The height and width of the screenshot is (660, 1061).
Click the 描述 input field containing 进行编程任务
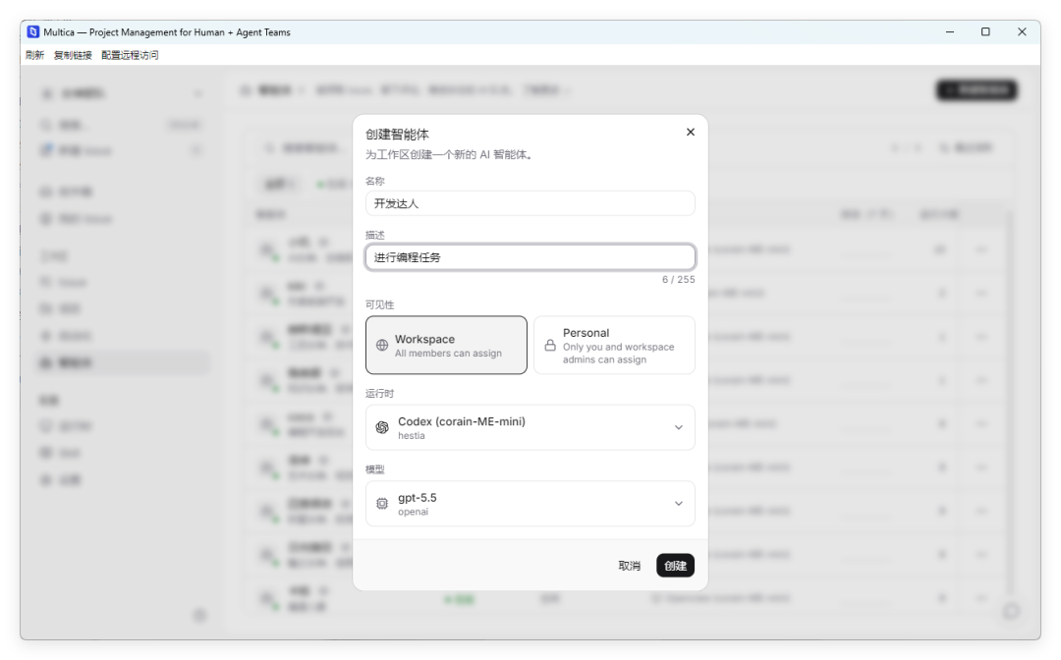coord(530,257)
